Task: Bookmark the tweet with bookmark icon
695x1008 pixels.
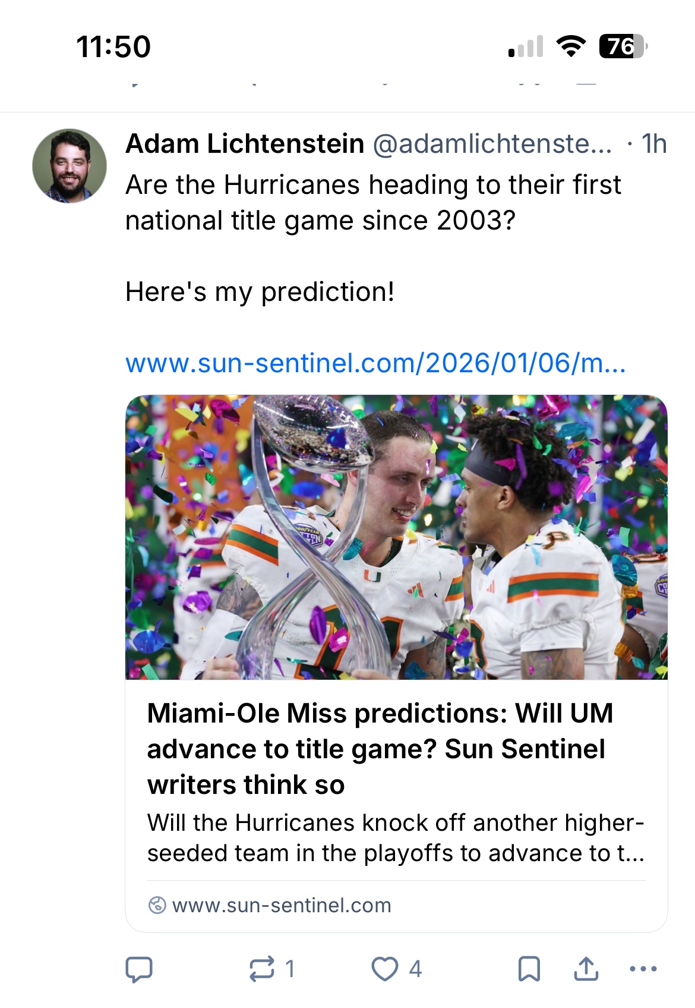Action: click(x=529, y=969)
